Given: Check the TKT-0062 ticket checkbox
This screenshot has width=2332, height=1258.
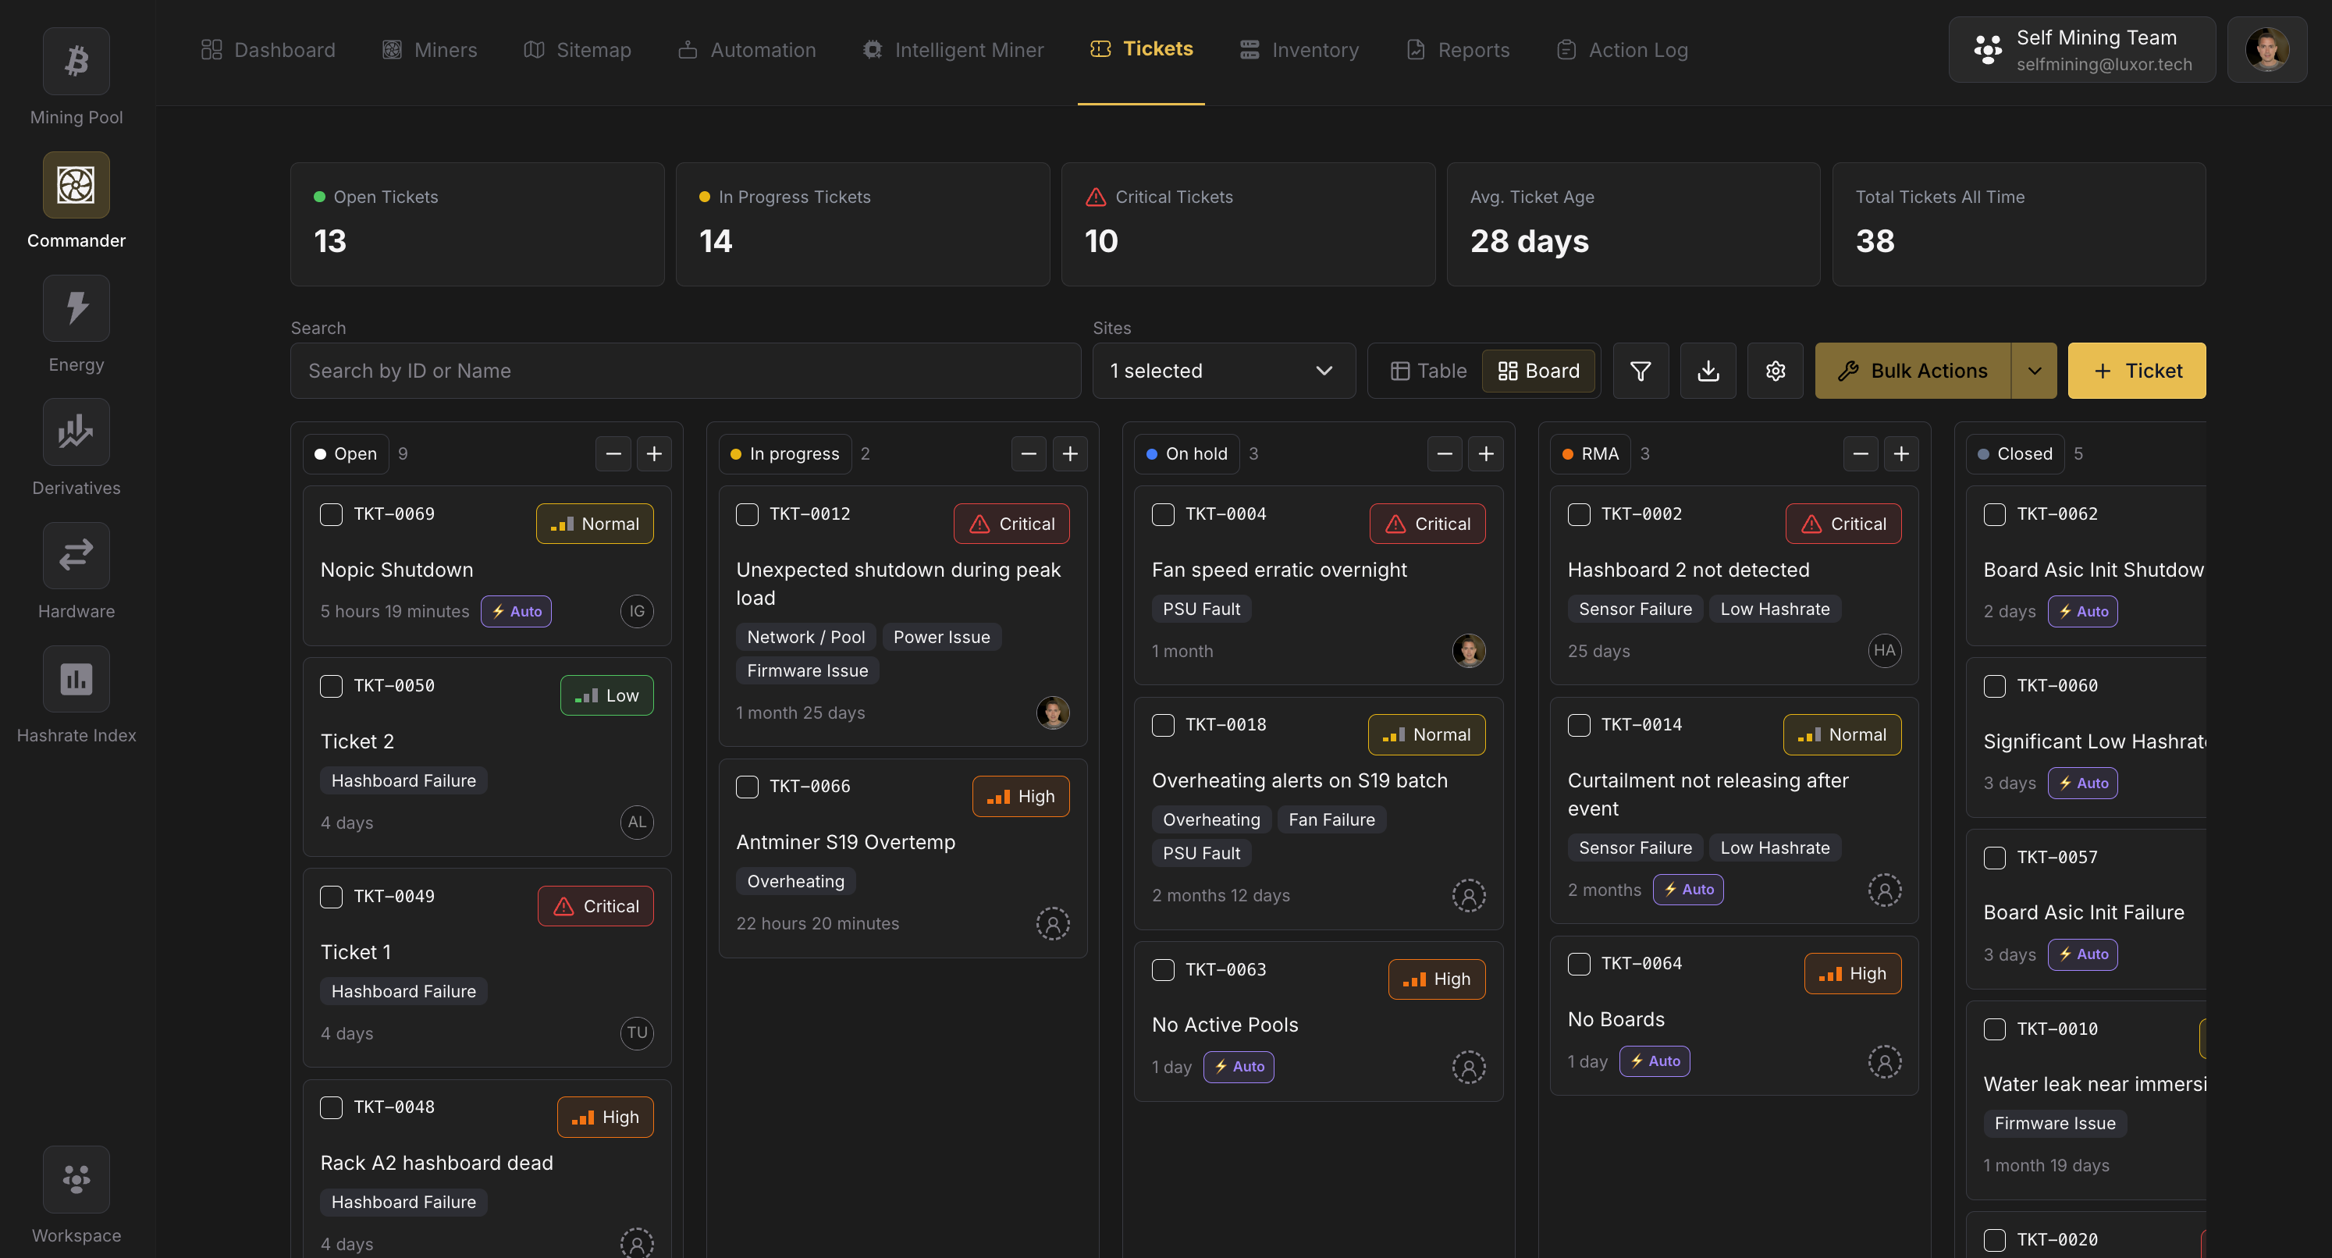Looking at the screenshot, I should [1994, 514].
